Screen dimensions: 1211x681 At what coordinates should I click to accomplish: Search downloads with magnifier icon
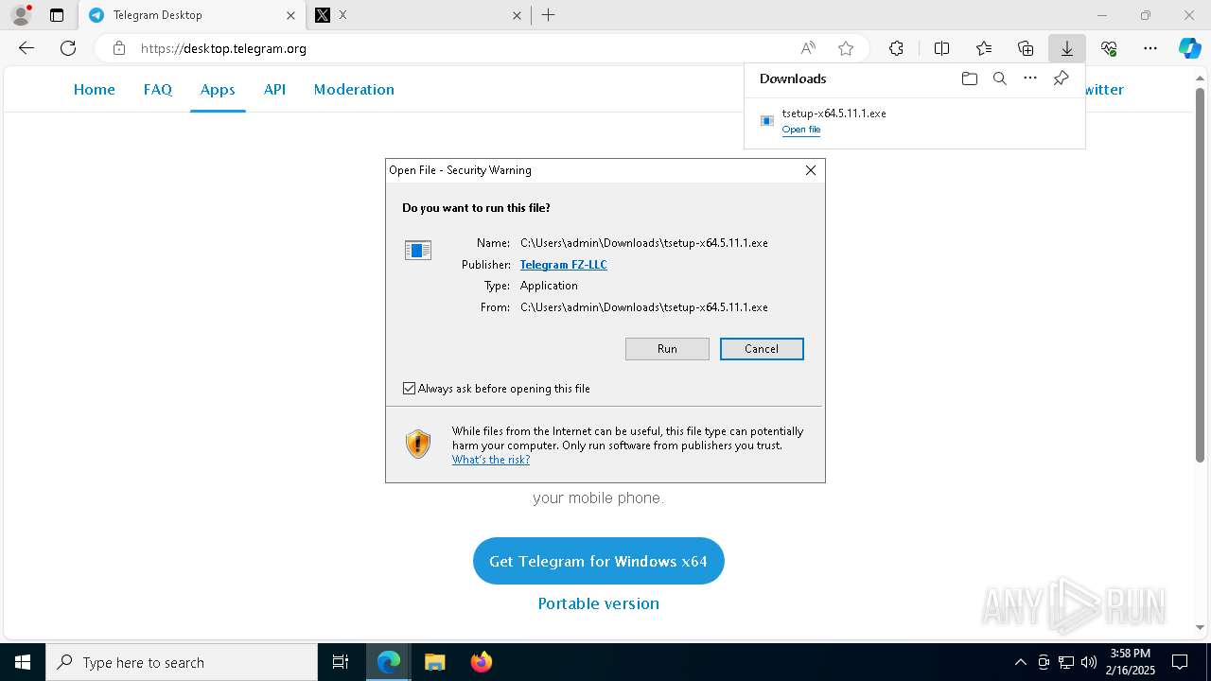(999, 79)
